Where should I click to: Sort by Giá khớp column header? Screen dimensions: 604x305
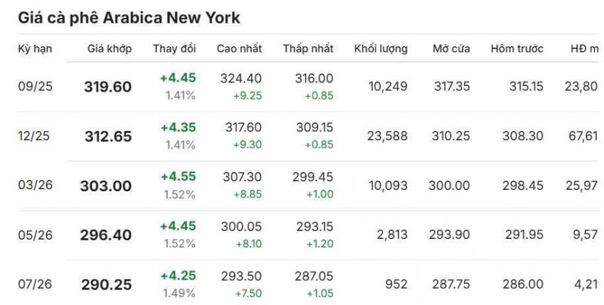point(108,49)
